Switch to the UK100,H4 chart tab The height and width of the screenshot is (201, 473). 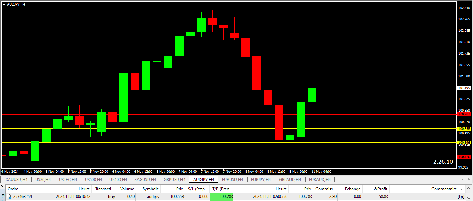(x=118, y=180)
